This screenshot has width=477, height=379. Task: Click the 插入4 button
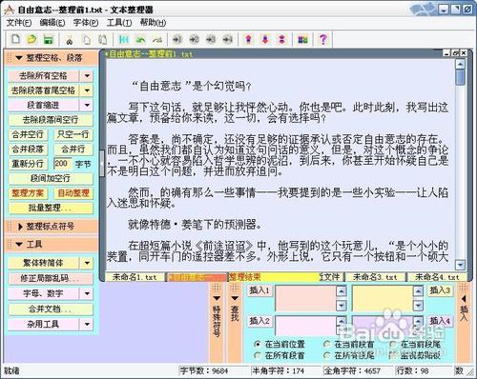click(x=440, y=321)
